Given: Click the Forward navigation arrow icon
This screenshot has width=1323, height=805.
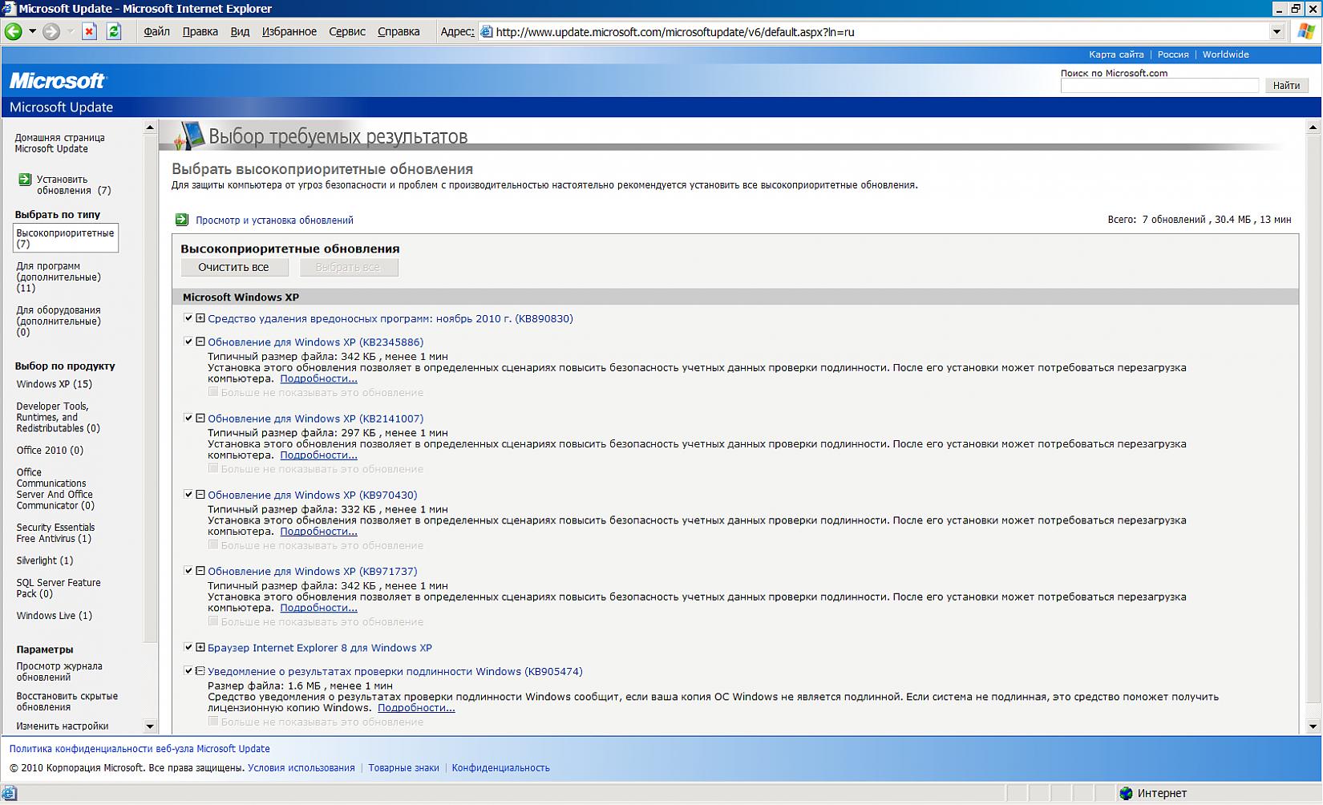Looking at the screenshot, I should [51, 32].
